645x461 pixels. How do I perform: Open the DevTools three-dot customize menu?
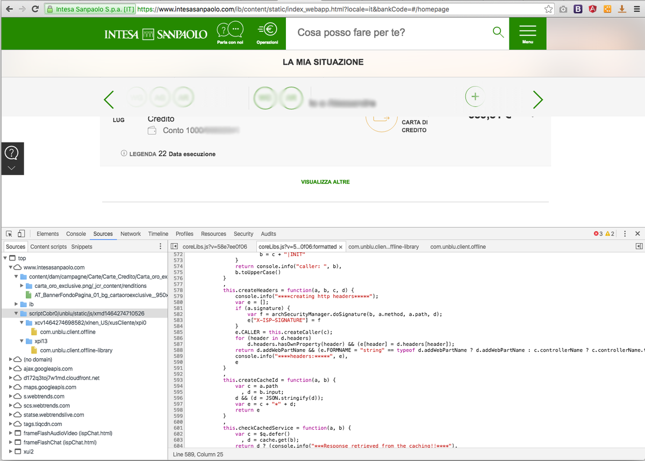pyautogui.click(x=625, y=233)
